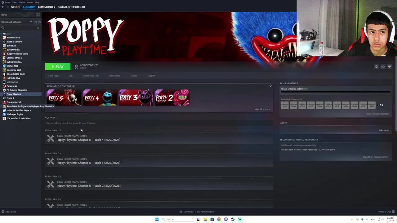Open the Windows Start menu
The image size is (397, 223).
157,219
